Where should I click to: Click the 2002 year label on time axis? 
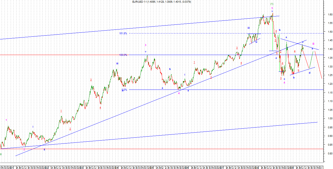(46, 167)
